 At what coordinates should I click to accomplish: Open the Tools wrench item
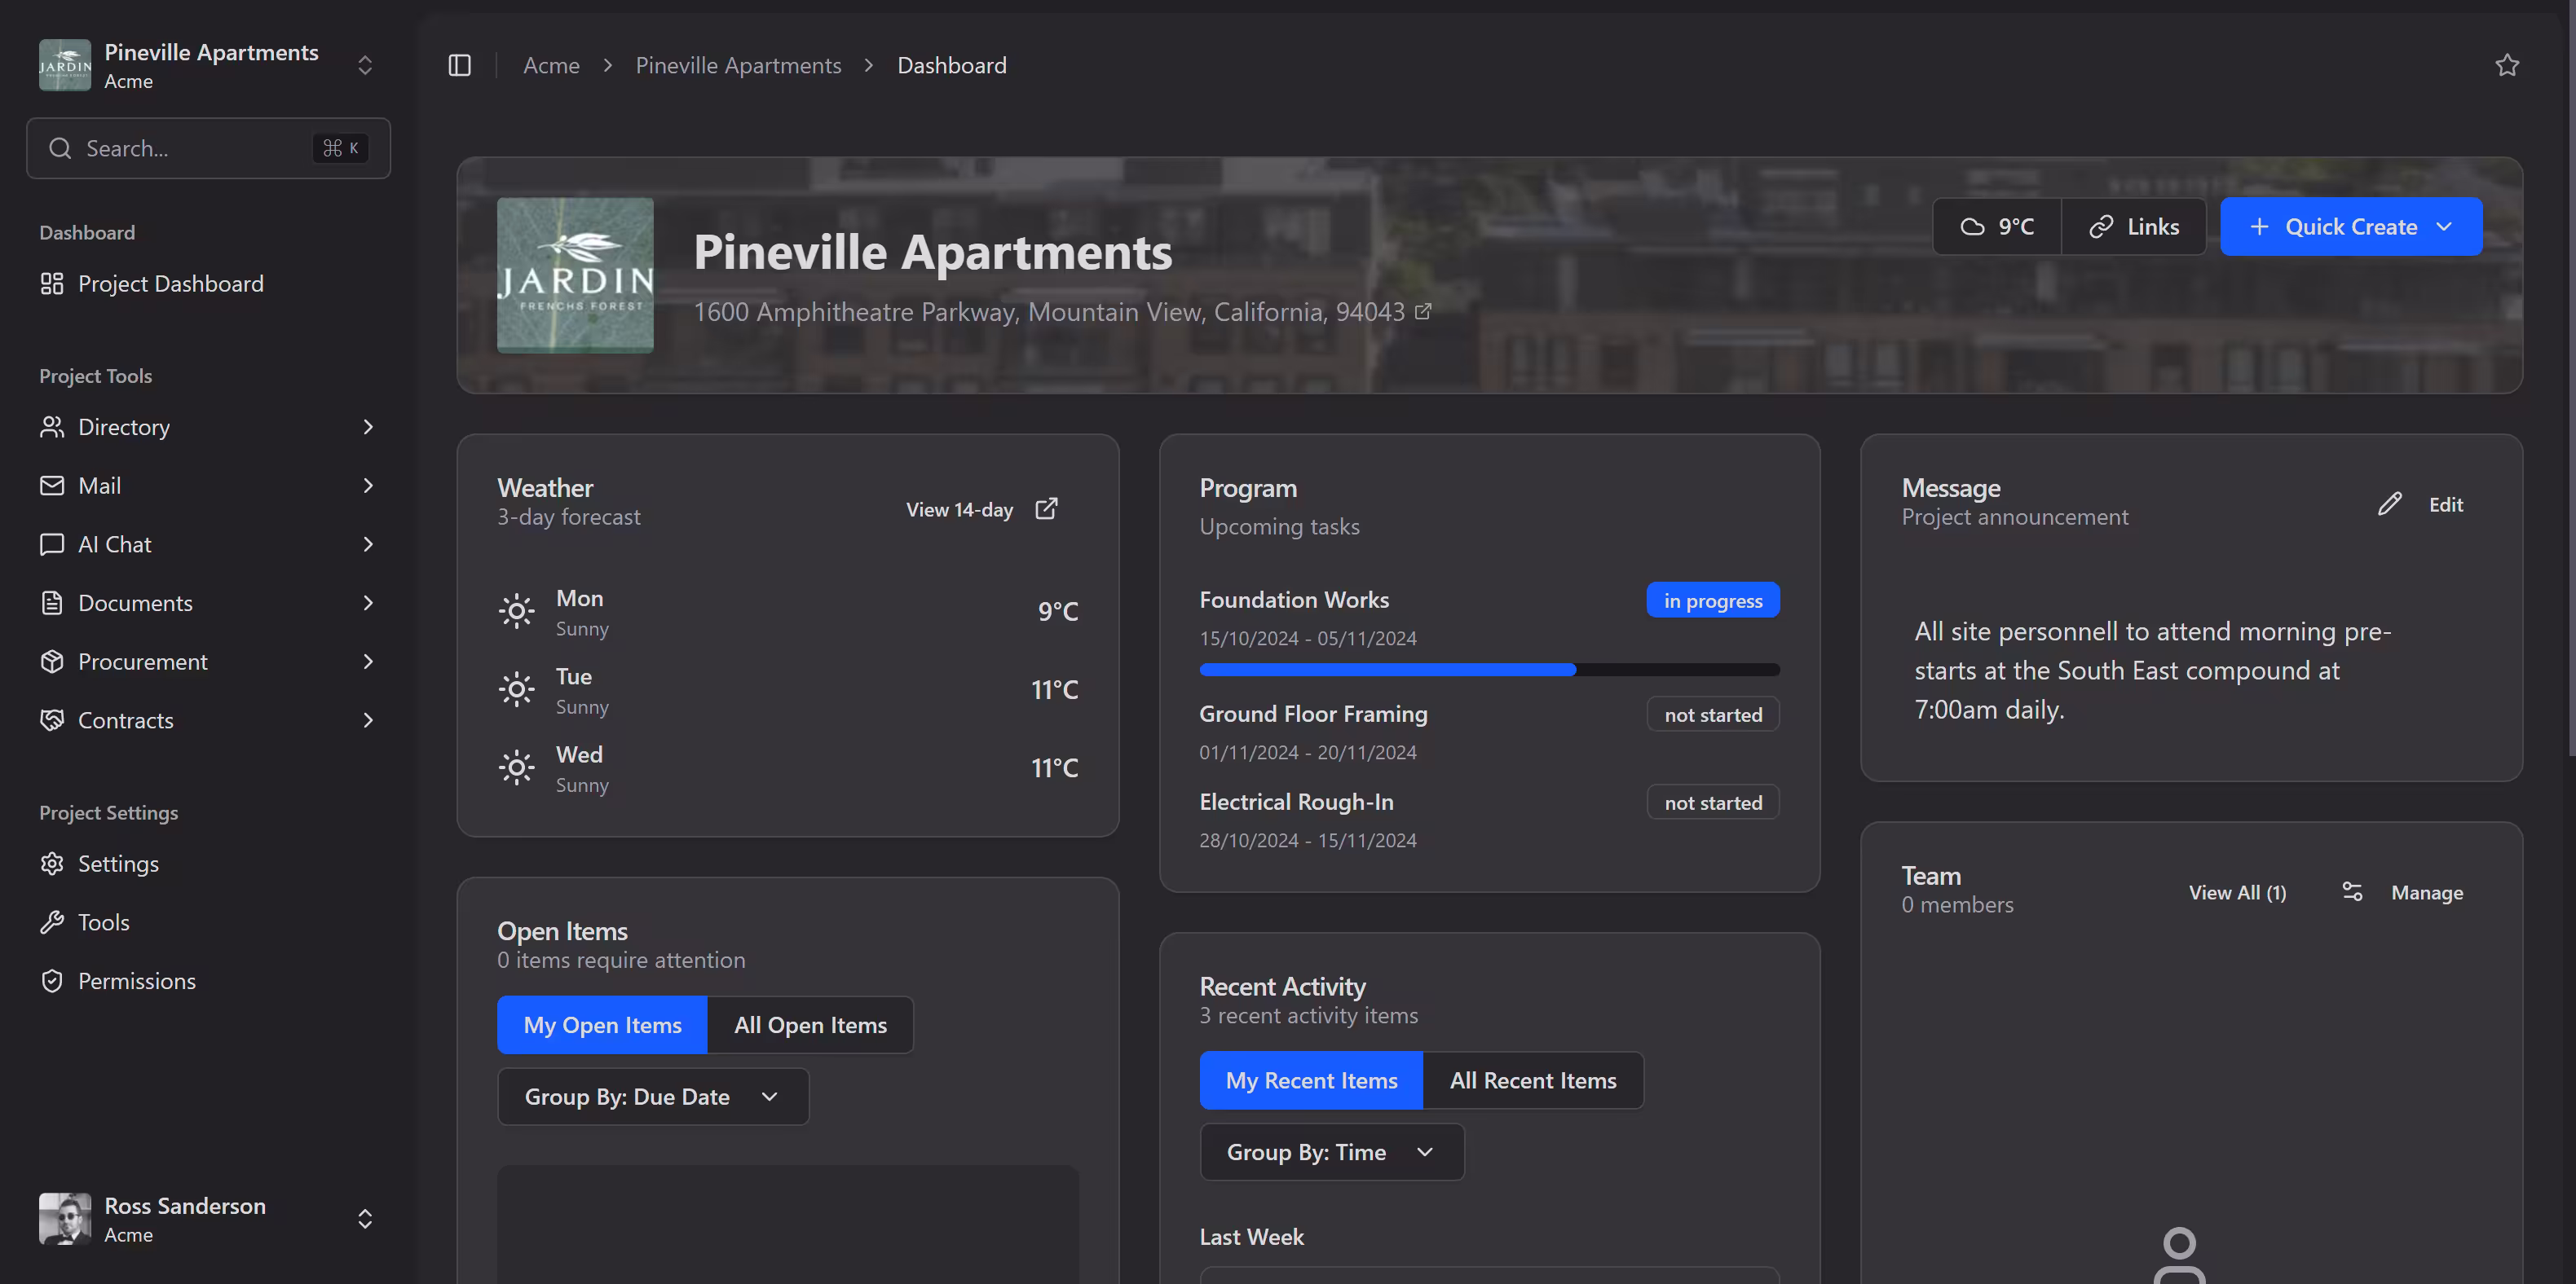coord(103,922)
